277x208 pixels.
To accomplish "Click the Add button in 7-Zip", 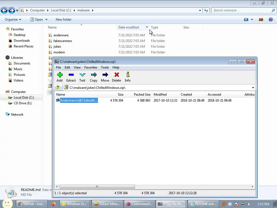I will pyautogui.click(x=60, y=77).
